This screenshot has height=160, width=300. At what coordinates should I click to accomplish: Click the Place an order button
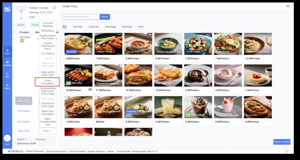click(282, 142)
